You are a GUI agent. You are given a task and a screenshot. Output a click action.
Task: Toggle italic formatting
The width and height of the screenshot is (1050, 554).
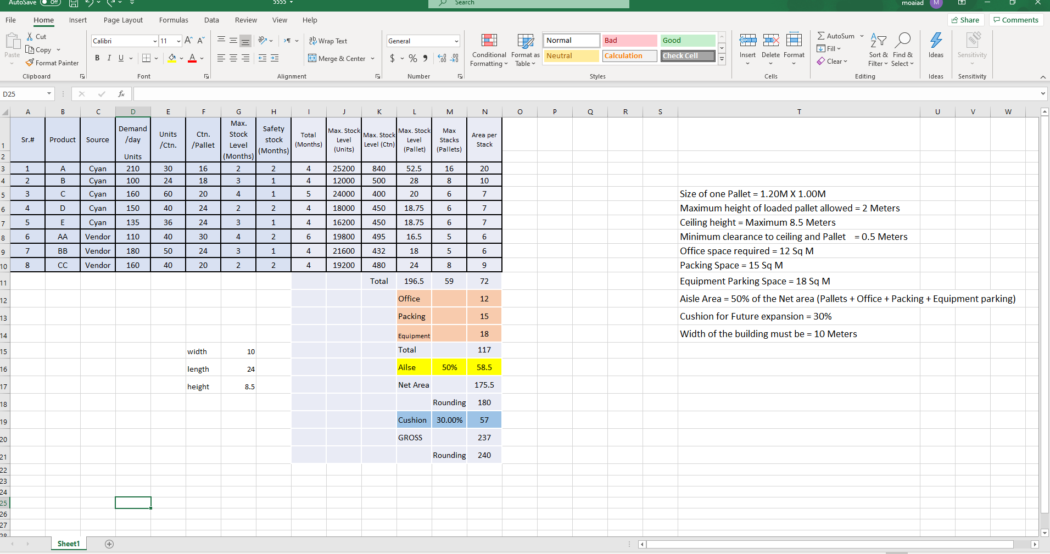[x=109, y=58]
